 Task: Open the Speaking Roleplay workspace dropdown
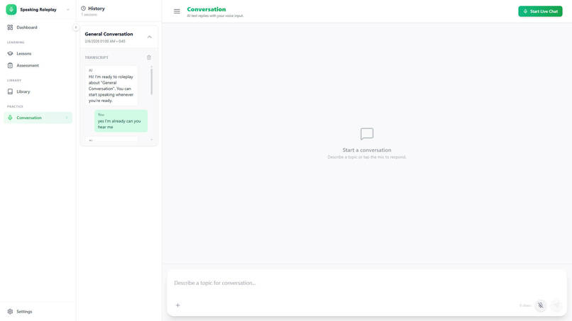(68, 9)
